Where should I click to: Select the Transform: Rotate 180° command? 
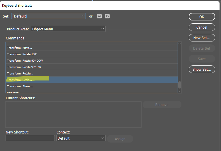pyautogui.click(x=92, y=54)
